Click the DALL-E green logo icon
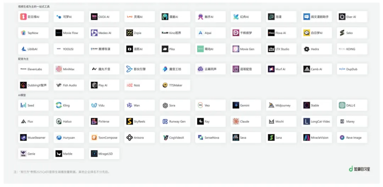 pos(342,105)
